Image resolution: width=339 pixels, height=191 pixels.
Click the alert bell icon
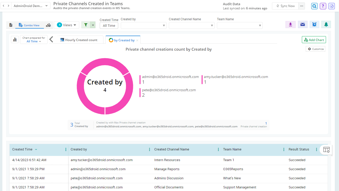[326, 24]
